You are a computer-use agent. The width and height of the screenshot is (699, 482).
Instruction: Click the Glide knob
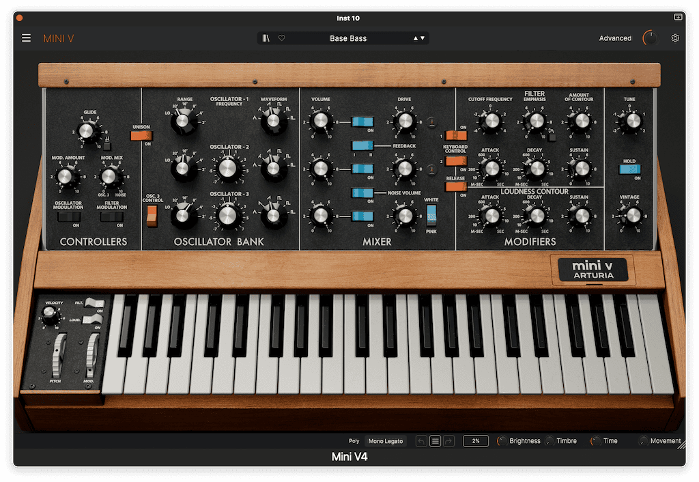[86, 131]
